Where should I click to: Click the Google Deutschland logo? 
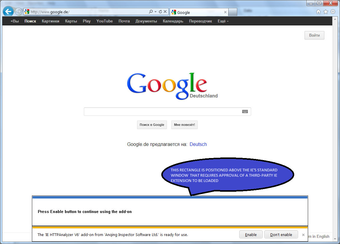172,86
